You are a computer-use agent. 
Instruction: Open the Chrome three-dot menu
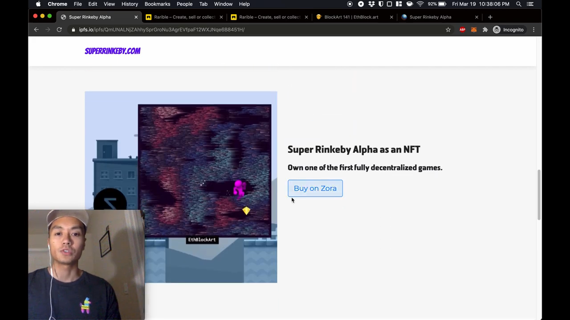pos(533,29)
